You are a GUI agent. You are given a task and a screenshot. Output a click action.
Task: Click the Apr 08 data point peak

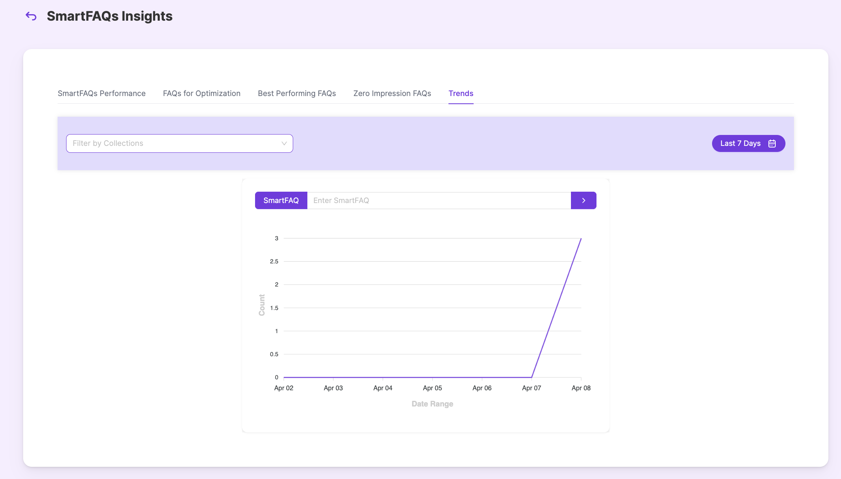(x=581, y=239)
